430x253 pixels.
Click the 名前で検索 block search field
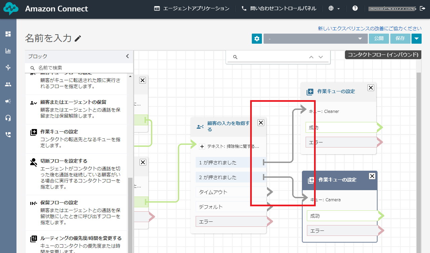[x=79, y=68]
